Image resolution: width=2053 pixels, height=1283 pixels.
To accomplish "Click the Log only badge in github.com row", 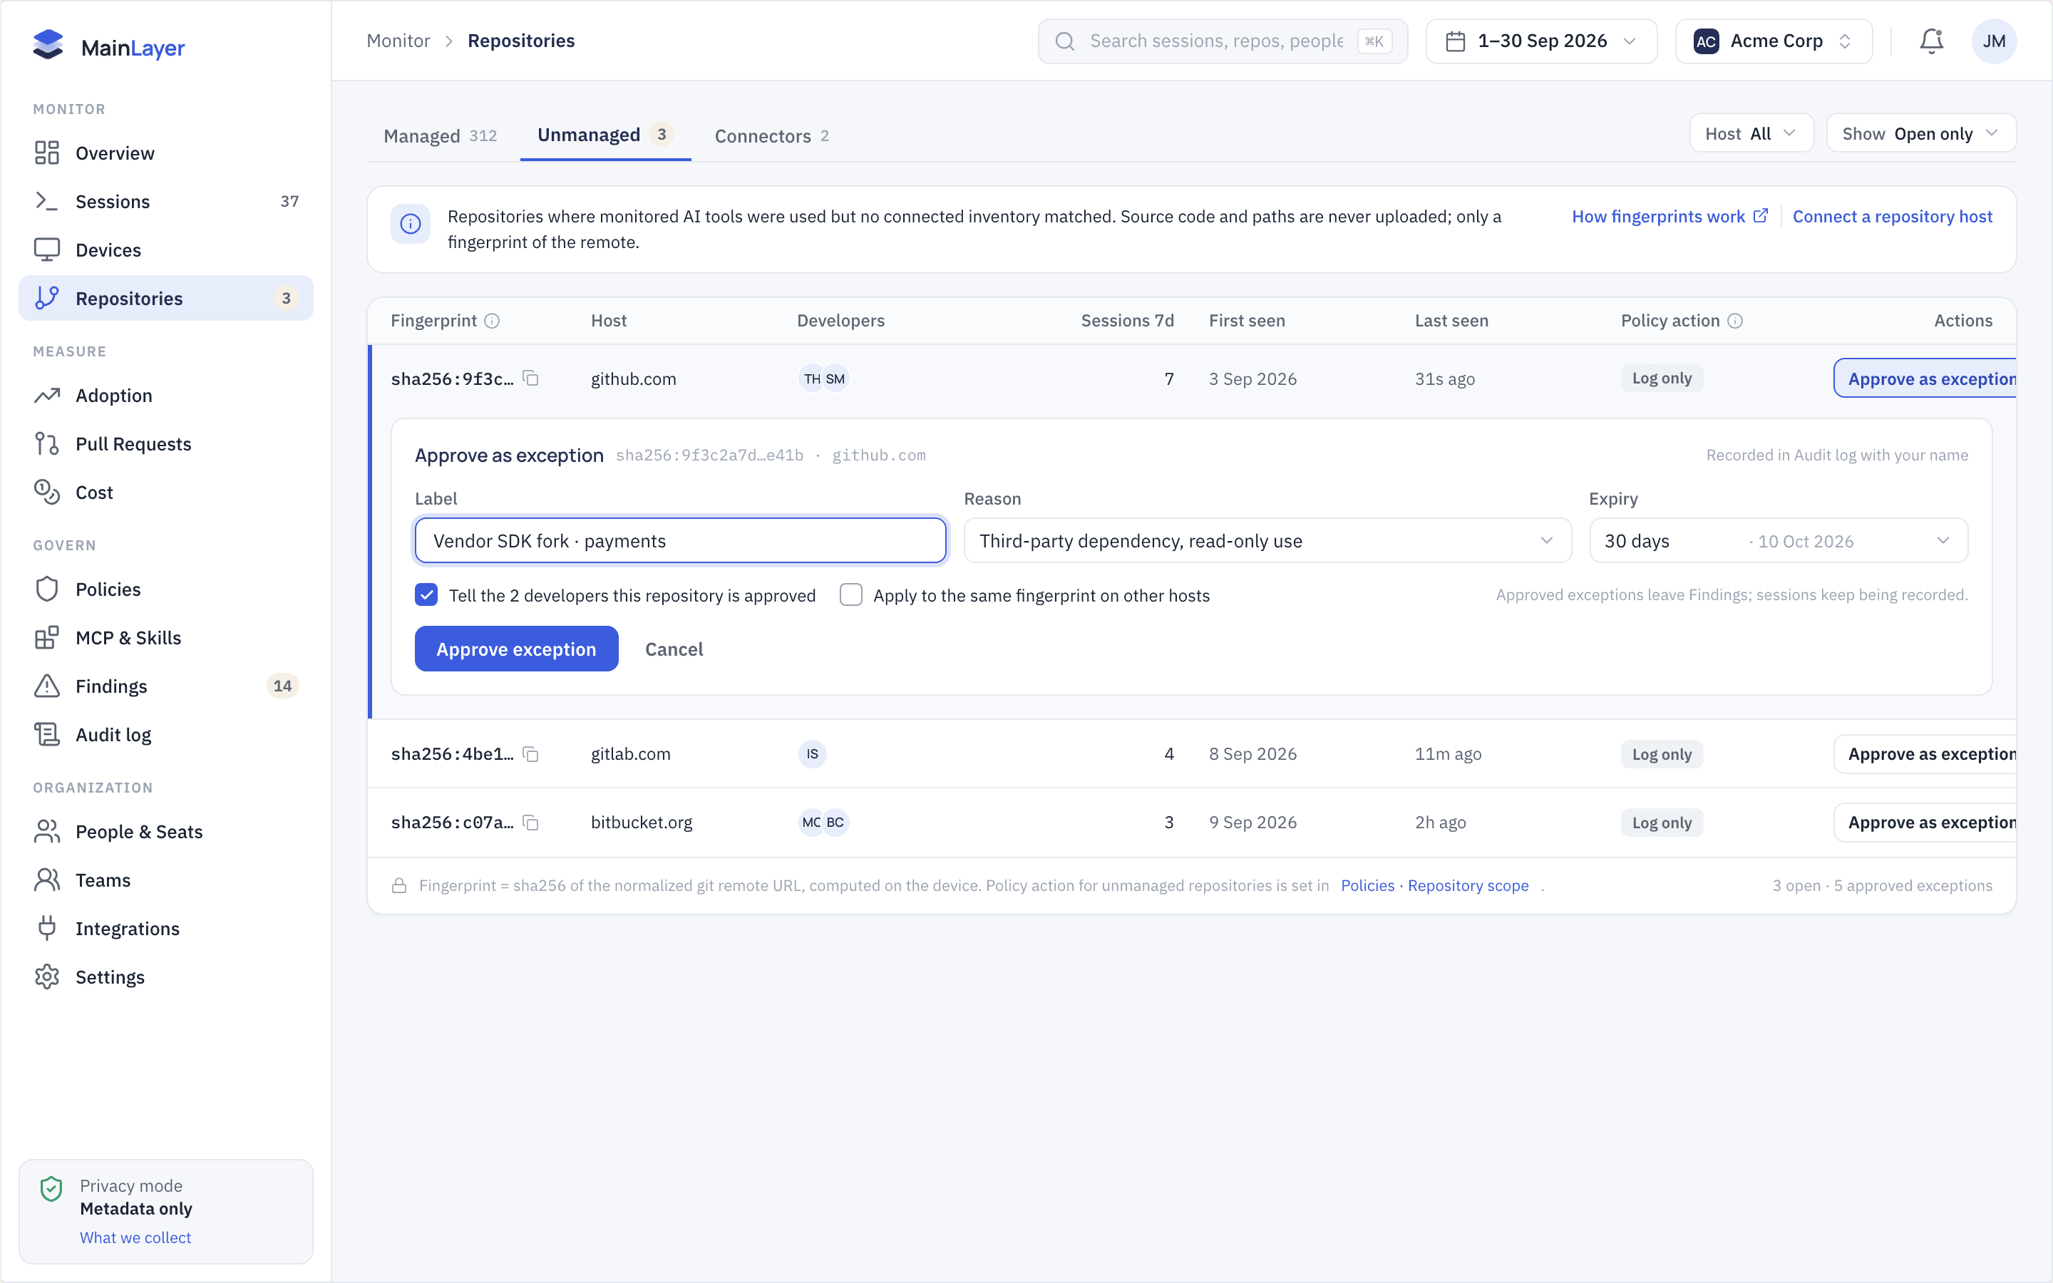I will click(x=1662, y=378).
